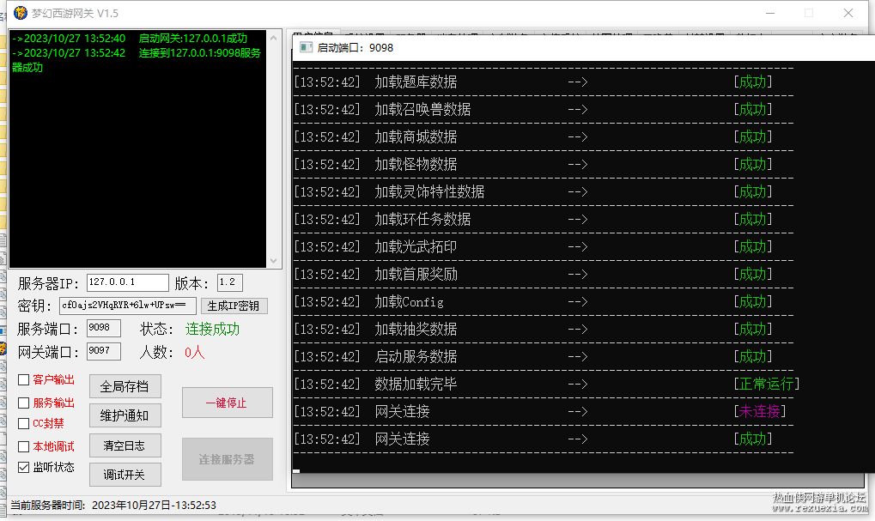Viewport: 875px width, 521px height.
Task: Clear logs with the 清空日志 button
Action: pos(125,445)
